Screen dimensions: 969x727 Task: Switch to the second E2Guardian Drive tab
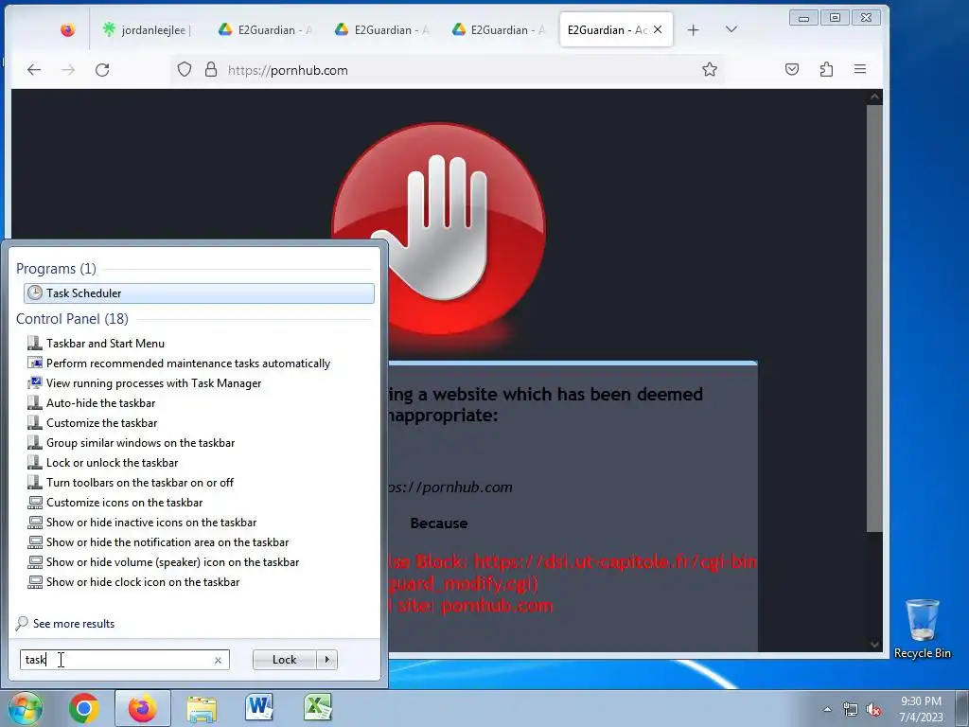381,29
